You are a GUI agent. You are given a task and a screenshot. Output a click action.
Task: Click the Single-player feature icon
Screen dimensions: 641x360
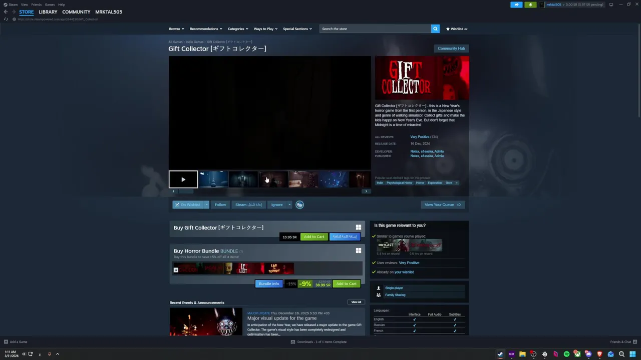pyautogui.click(x=379, y=288)
